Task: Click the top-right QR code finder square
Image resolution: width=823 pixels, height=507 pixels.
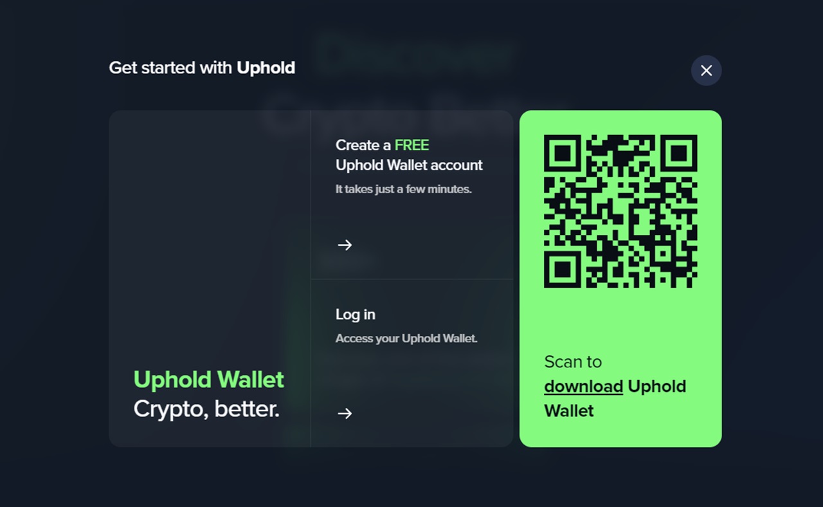Action: (x=679, y=153)
